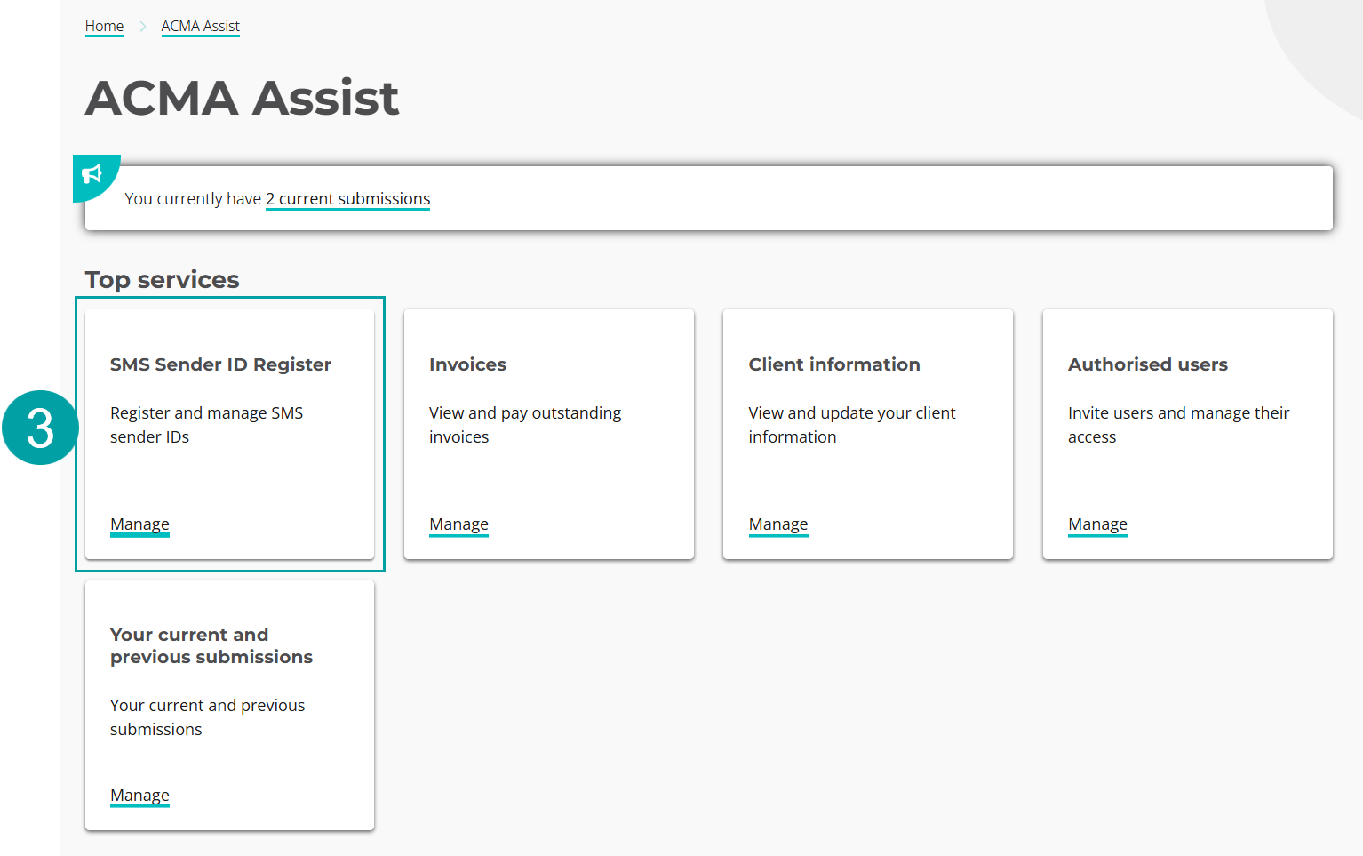The height and width of the screenshot is (856, 1363).
Task: Click Manage under Your current and previous submissions
Action: (139, 796)
